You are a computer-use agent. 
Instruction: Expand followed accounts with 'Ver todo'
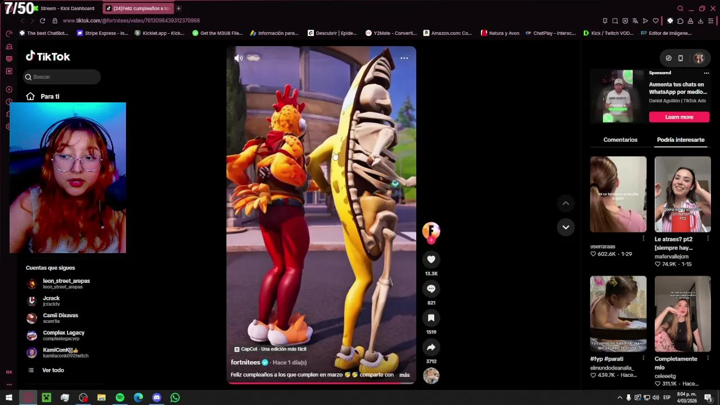46,370
